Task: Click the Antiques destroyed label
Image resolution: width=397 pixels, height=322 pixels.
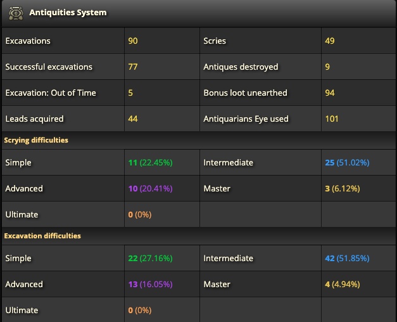Action: coord(241,67)
